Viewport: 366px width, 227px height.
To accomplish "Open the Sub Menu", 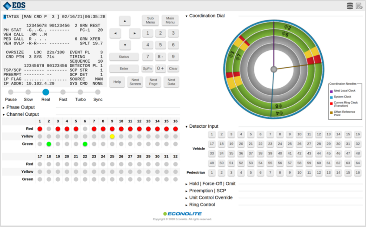I will click(151, 20).
